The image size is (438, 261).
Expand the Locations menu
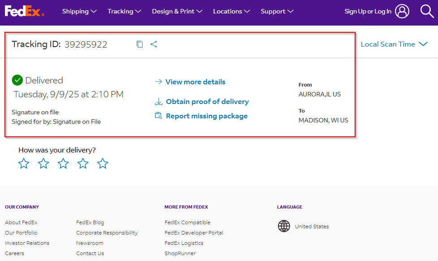(x=232, y=12)
